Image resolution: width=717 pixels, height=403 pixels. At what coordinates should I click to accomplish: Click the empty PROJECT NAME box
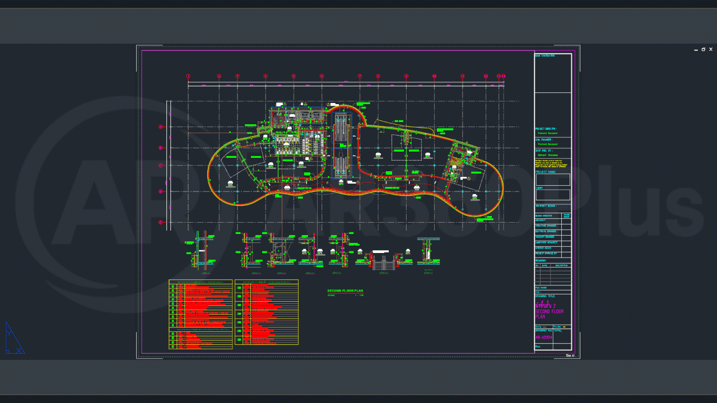[553, 180]
